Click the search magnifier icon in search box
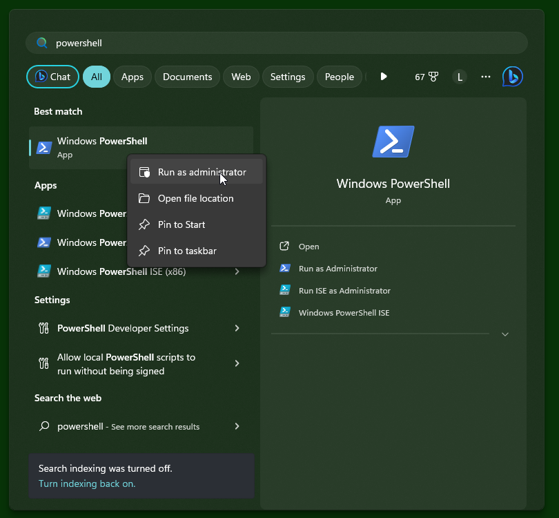Screen dimensions: 559x518 tap(42, 43)
